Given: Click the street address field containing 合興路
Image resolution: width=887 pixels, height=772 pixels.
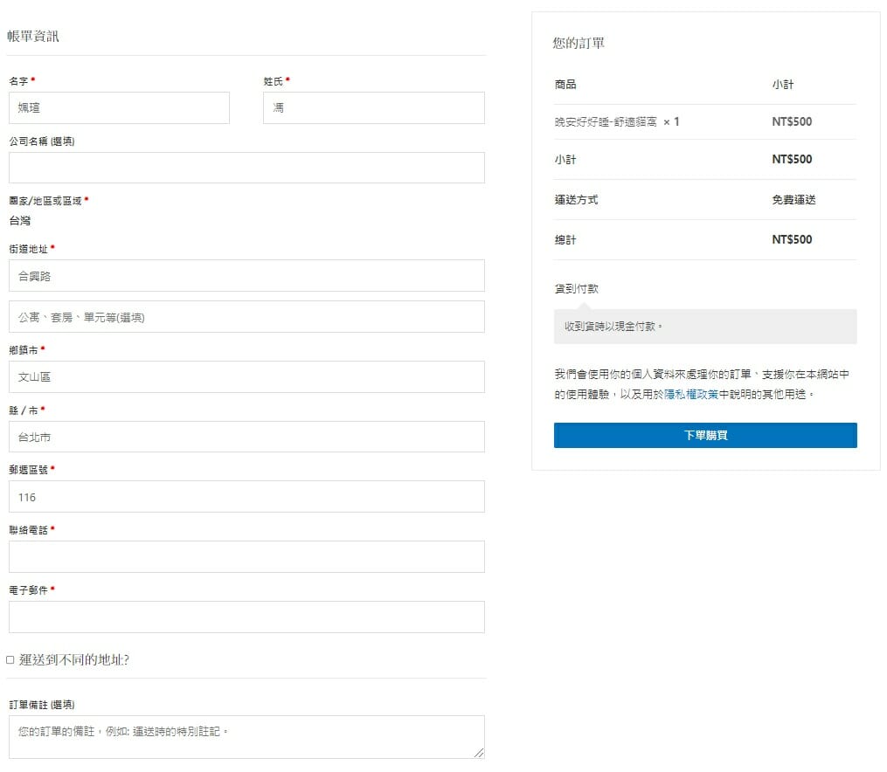Looking at the screenshot, I should coord(246,276).
